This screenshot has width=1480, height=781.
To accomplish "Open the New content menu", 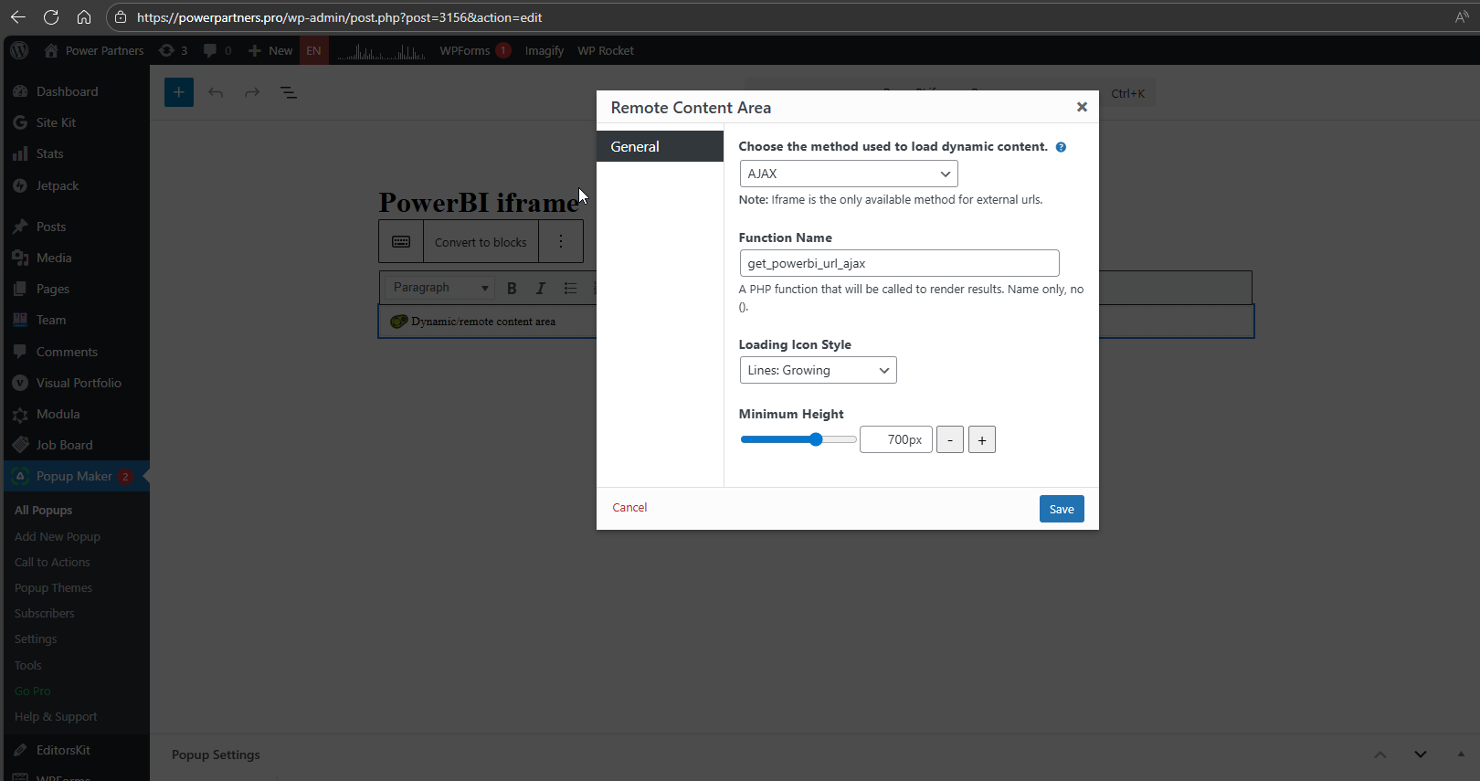I will (270, 50).
